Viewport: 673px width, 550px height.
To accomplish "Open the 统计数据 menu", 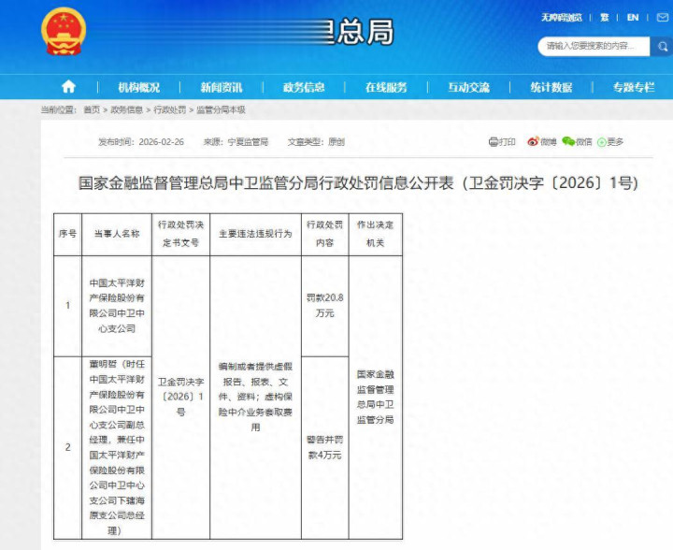I will pos(551,87).
